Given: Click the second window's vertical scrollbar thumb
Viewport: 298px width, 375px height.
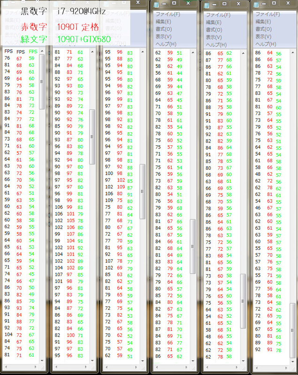Looking at the screenshot, I should pos(92,137).
